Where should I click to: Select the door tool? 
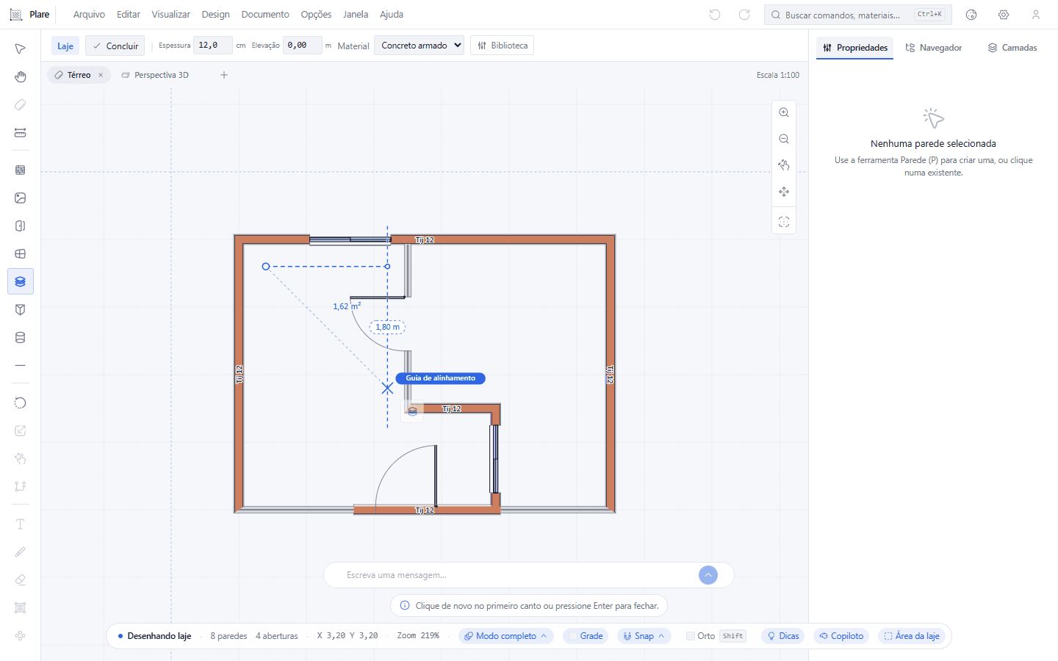coord(21,226)
